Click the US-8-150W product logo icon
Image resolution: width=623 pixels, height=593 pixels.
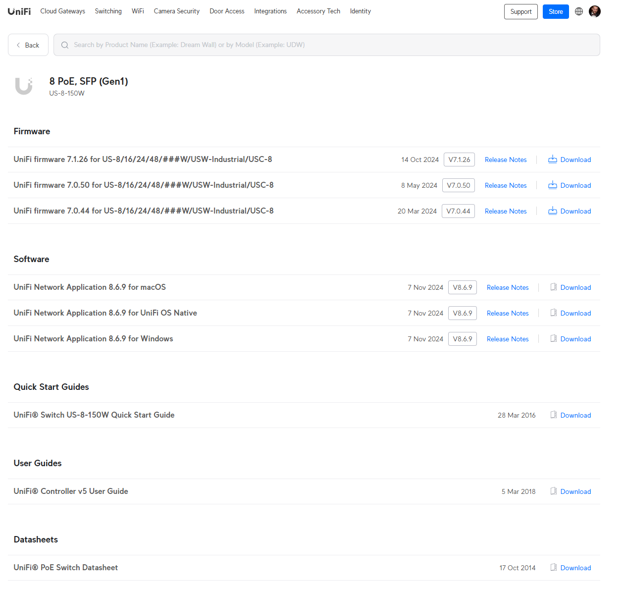click(24, 86)
